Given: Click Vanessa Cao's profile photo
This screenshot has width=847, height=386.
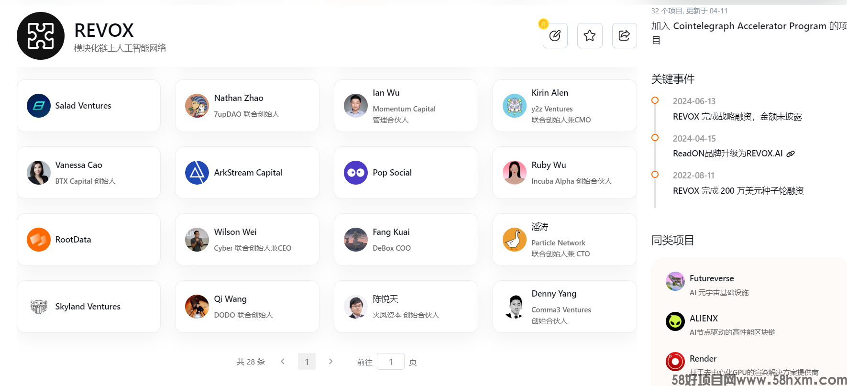Looking at the screenshot, I should (39, 173).
